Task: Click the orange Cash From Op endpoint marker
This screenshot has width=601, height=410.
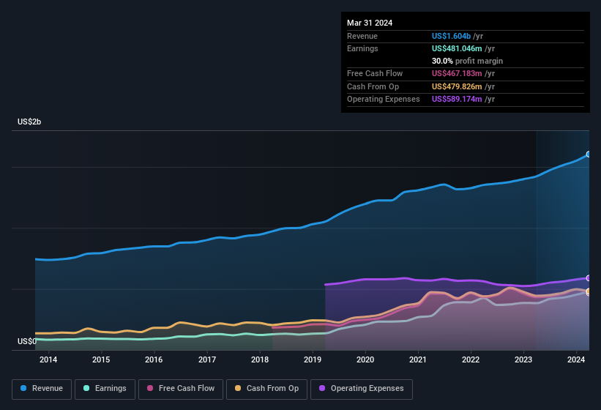Action: click(589, 291)
